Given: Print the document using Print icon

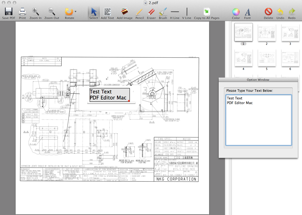Looking at the screenshot, I should 22,12.
